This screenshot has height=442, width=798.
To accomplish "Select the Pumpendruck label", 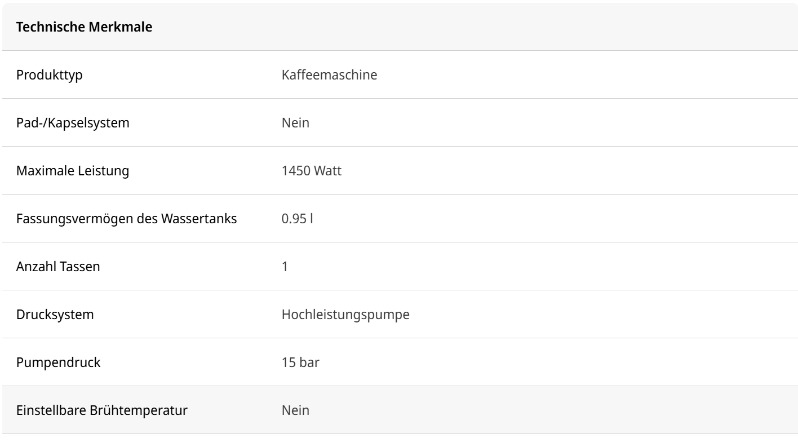I will (x=59, y=362).
